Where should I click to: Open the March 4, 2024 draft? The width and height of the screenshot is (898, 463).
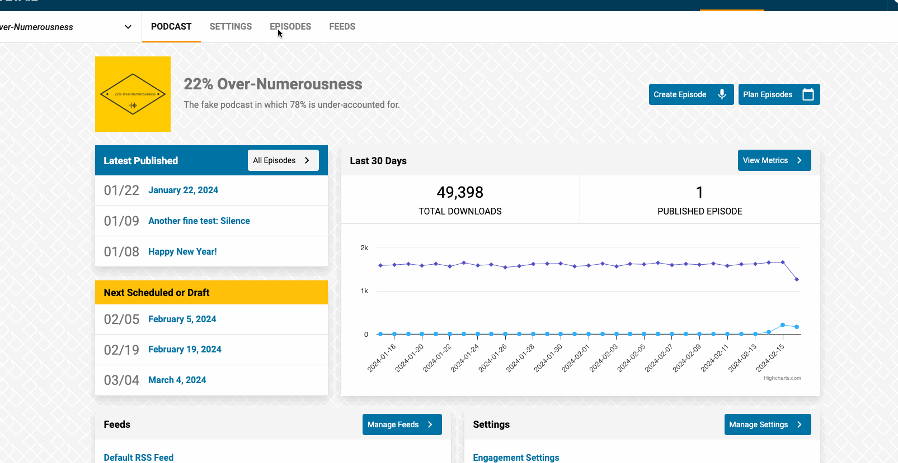pyautogui.click(x=177, y=380)
